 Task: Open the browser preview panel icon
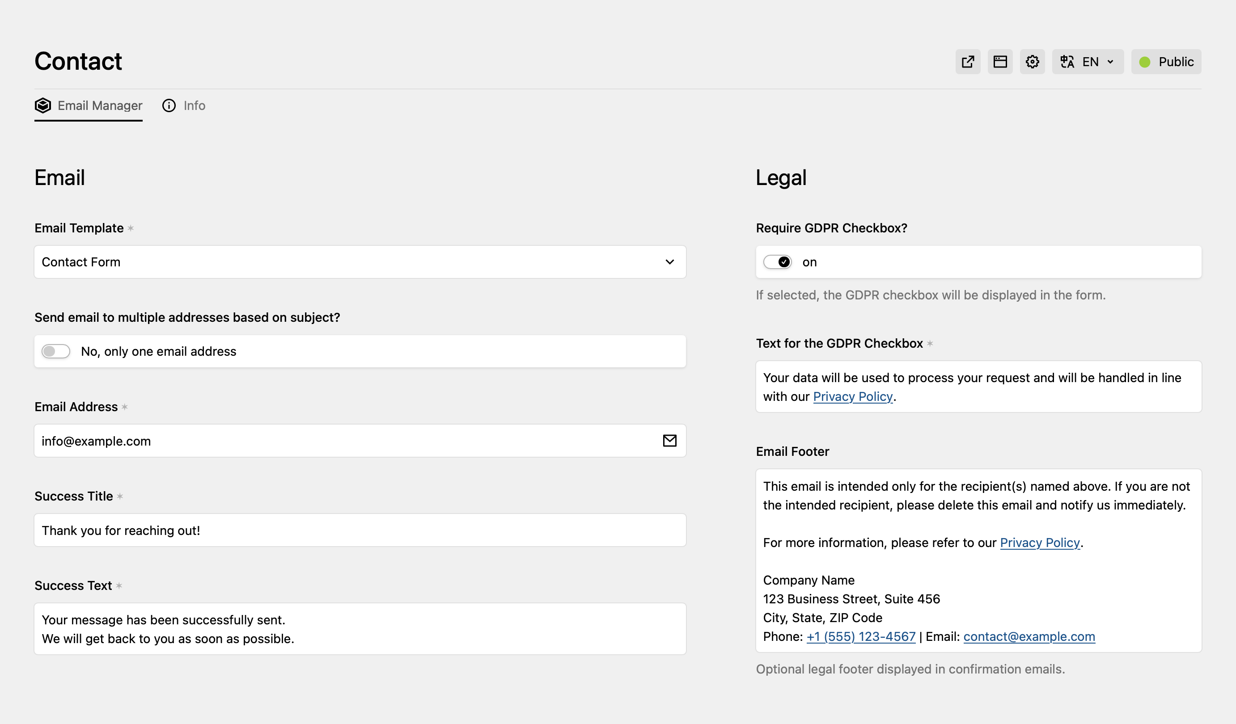click(x=1000, y=61)
